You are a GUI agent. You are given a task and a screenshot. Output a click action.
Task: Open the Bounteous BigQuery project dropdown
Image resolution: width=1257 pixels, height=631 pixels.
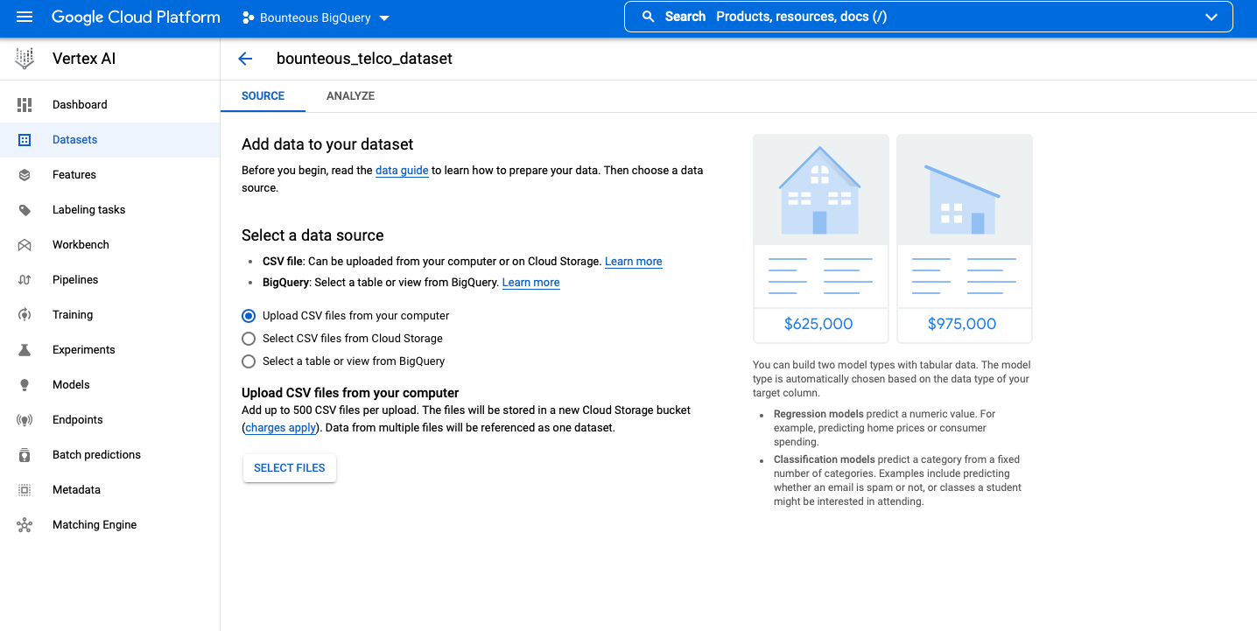315,18
